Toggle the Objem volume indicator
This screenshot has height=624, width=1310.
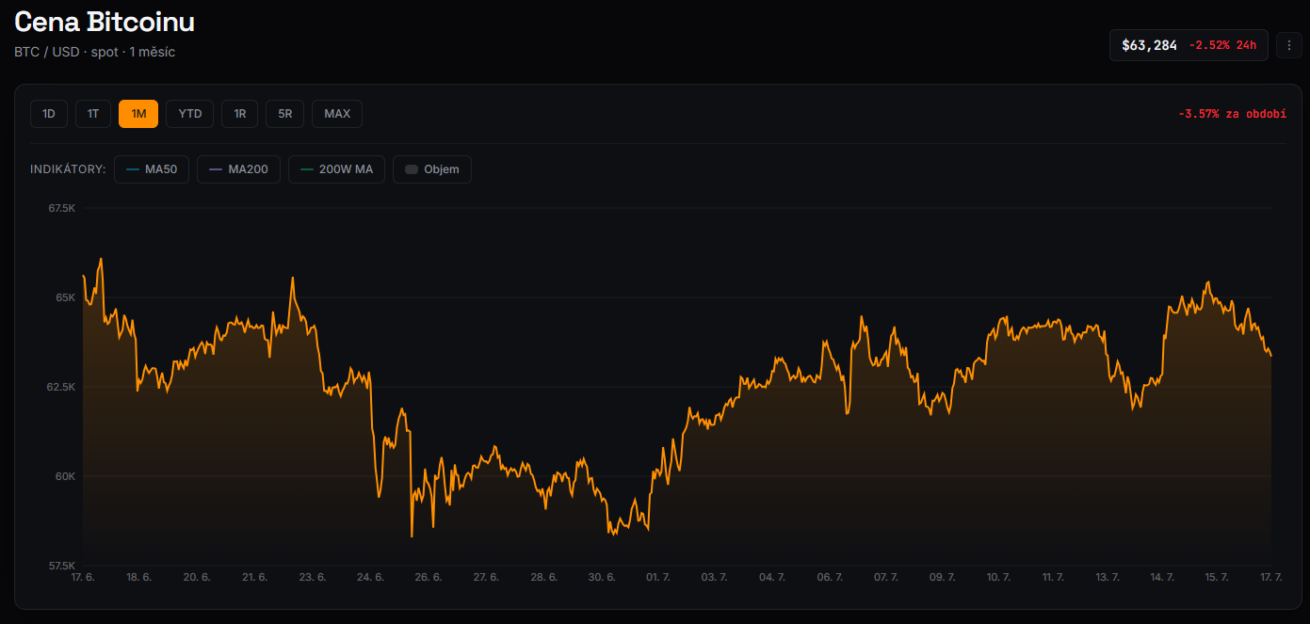(x=432, y=169)
